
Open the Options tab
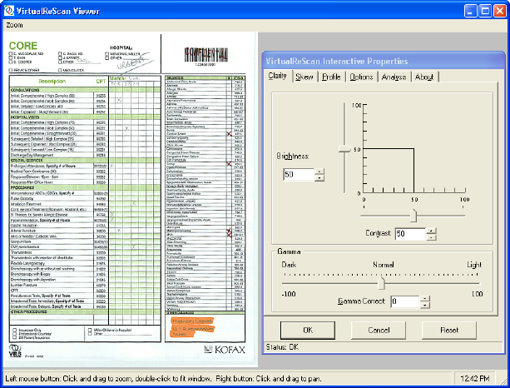click(x=360, y=77)
